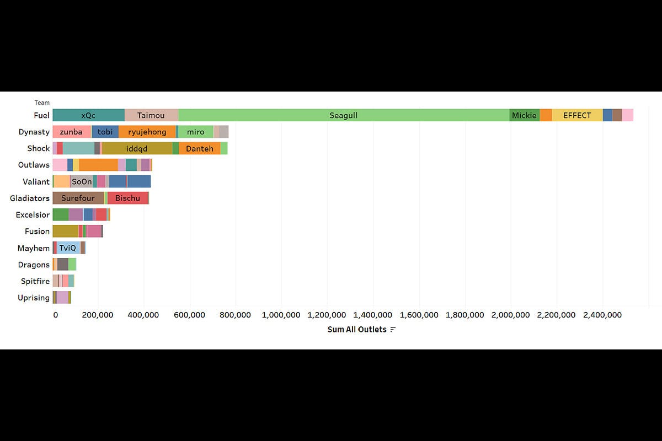Click the 200,000 axis tick label

pyautogui.click(x=98, y=315)
